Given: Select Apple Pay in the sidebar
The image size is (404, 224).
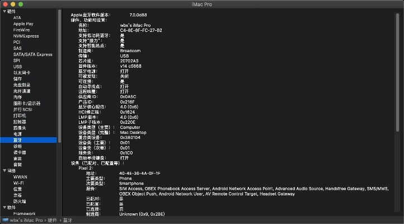Looking at the screenshot, I should (23, 24).
